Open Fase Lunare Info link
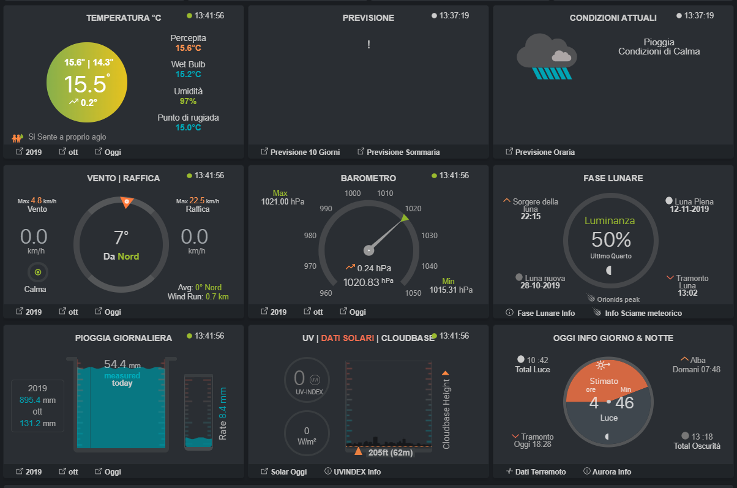Screen dimensions: 737x488 (541, 313)
